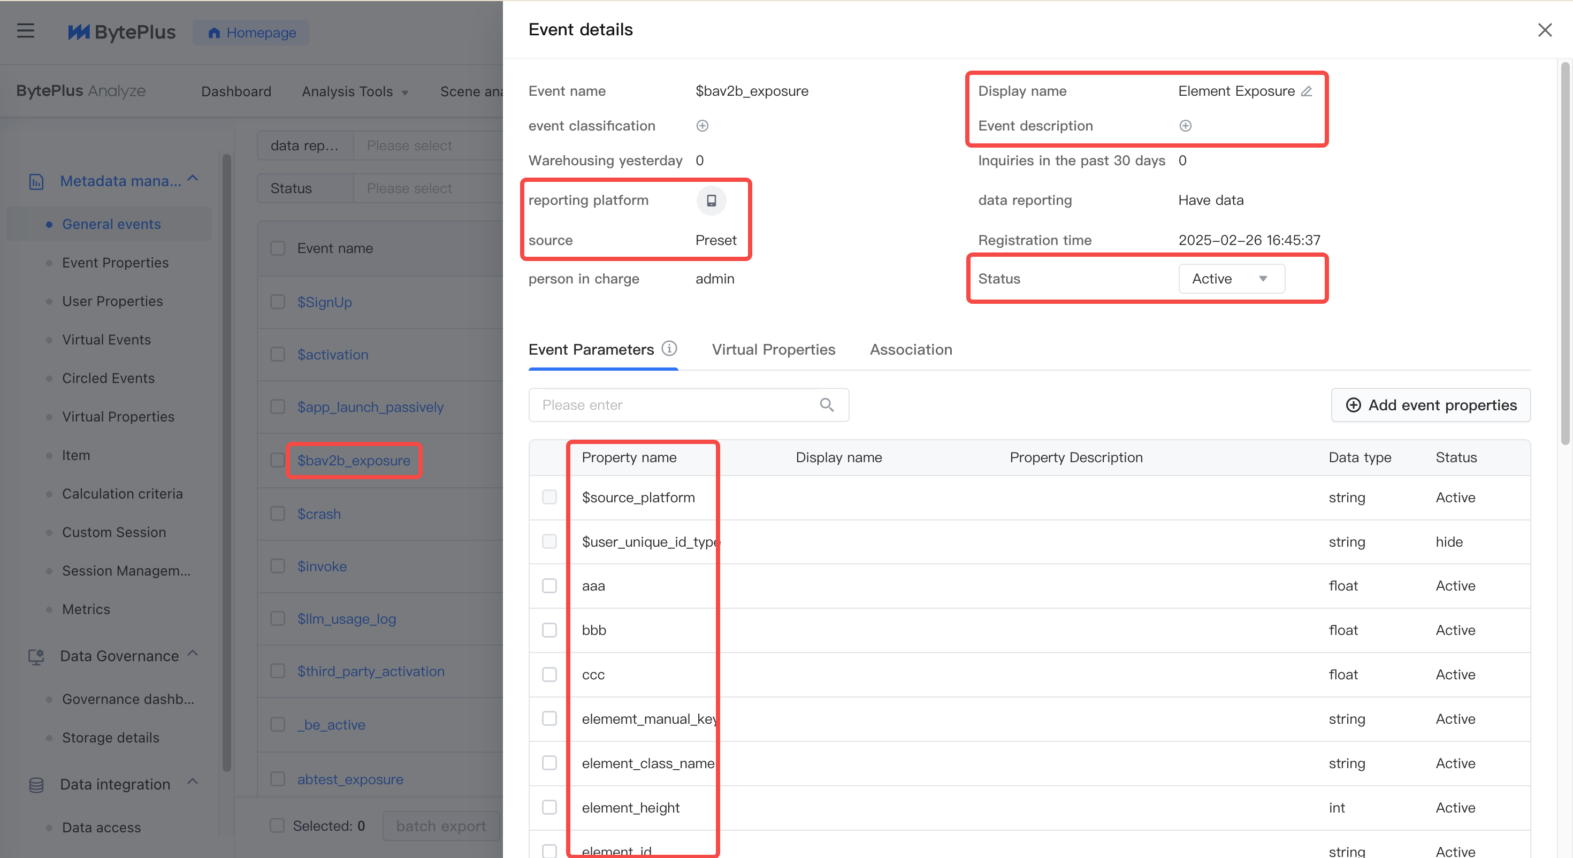Click the Event details panel scrollbar
This screenshot has height=858, width=1573.
tap(1564, 253)
